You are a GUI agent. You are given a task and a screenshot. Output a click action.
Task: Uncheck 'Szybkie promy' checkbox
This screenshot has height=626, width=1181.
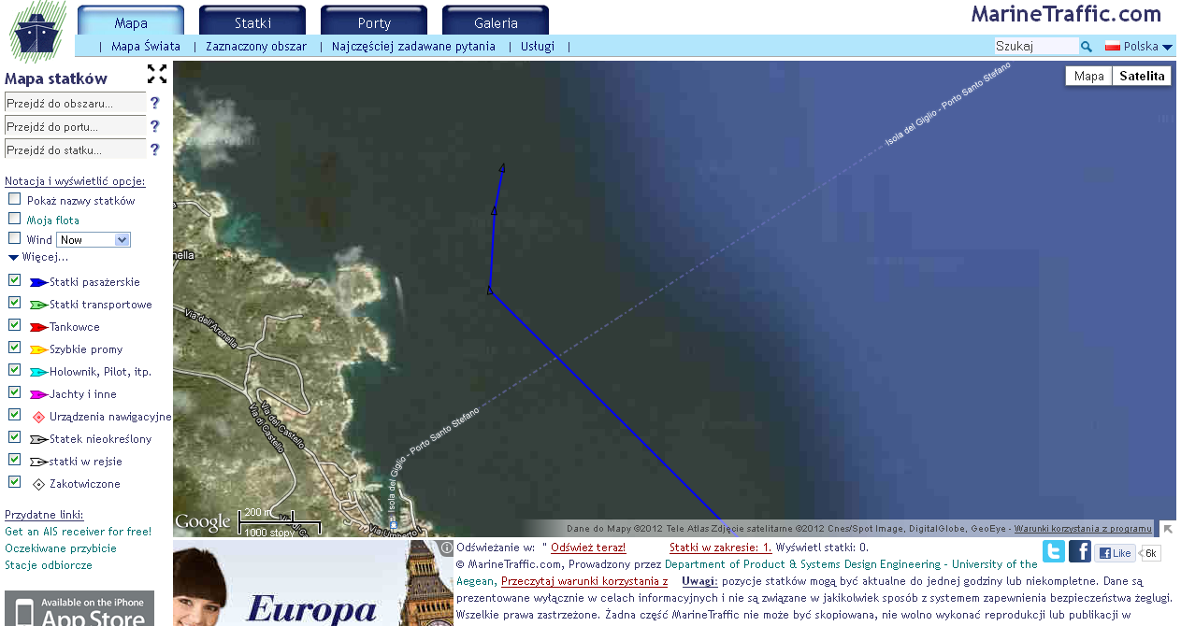tap(14, 348)
